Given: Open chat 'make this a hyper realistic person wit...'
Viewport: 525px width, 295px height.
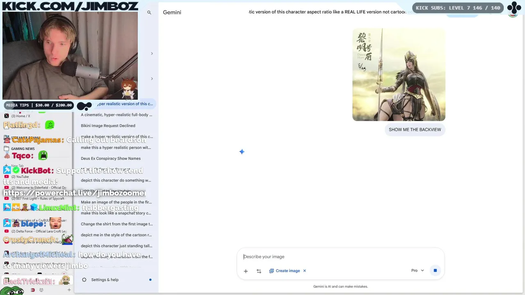Looking at the screenshot, I should [116, 147].
